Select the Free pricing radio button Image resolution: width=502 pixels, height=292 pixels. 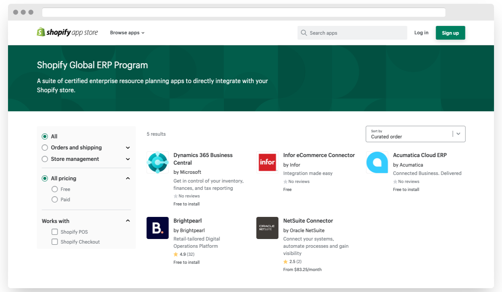click(55, 189)
